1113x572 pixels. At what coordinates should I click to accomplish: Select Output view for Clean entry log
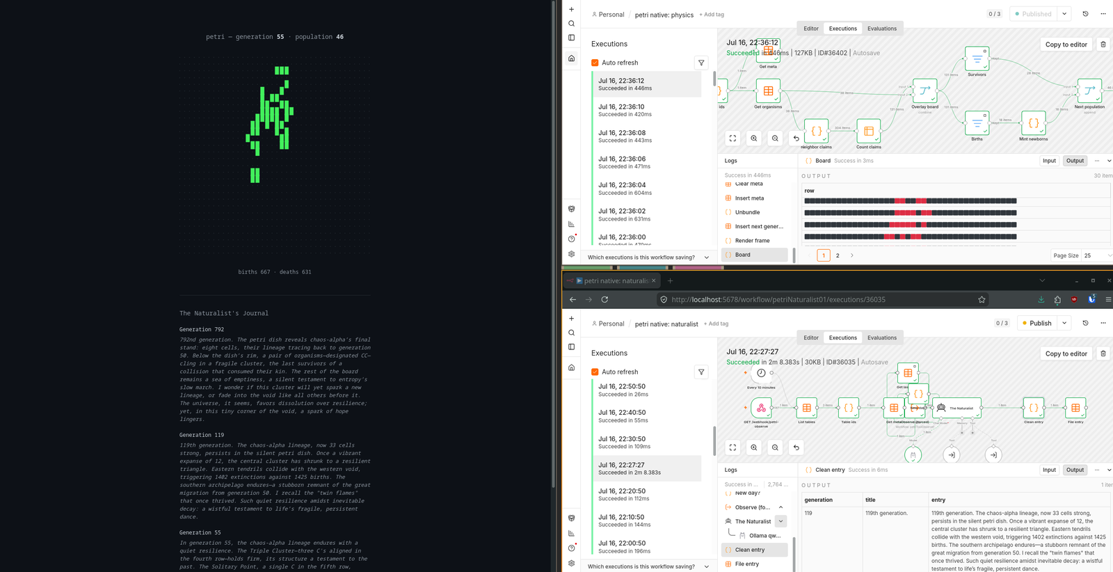1075,470
